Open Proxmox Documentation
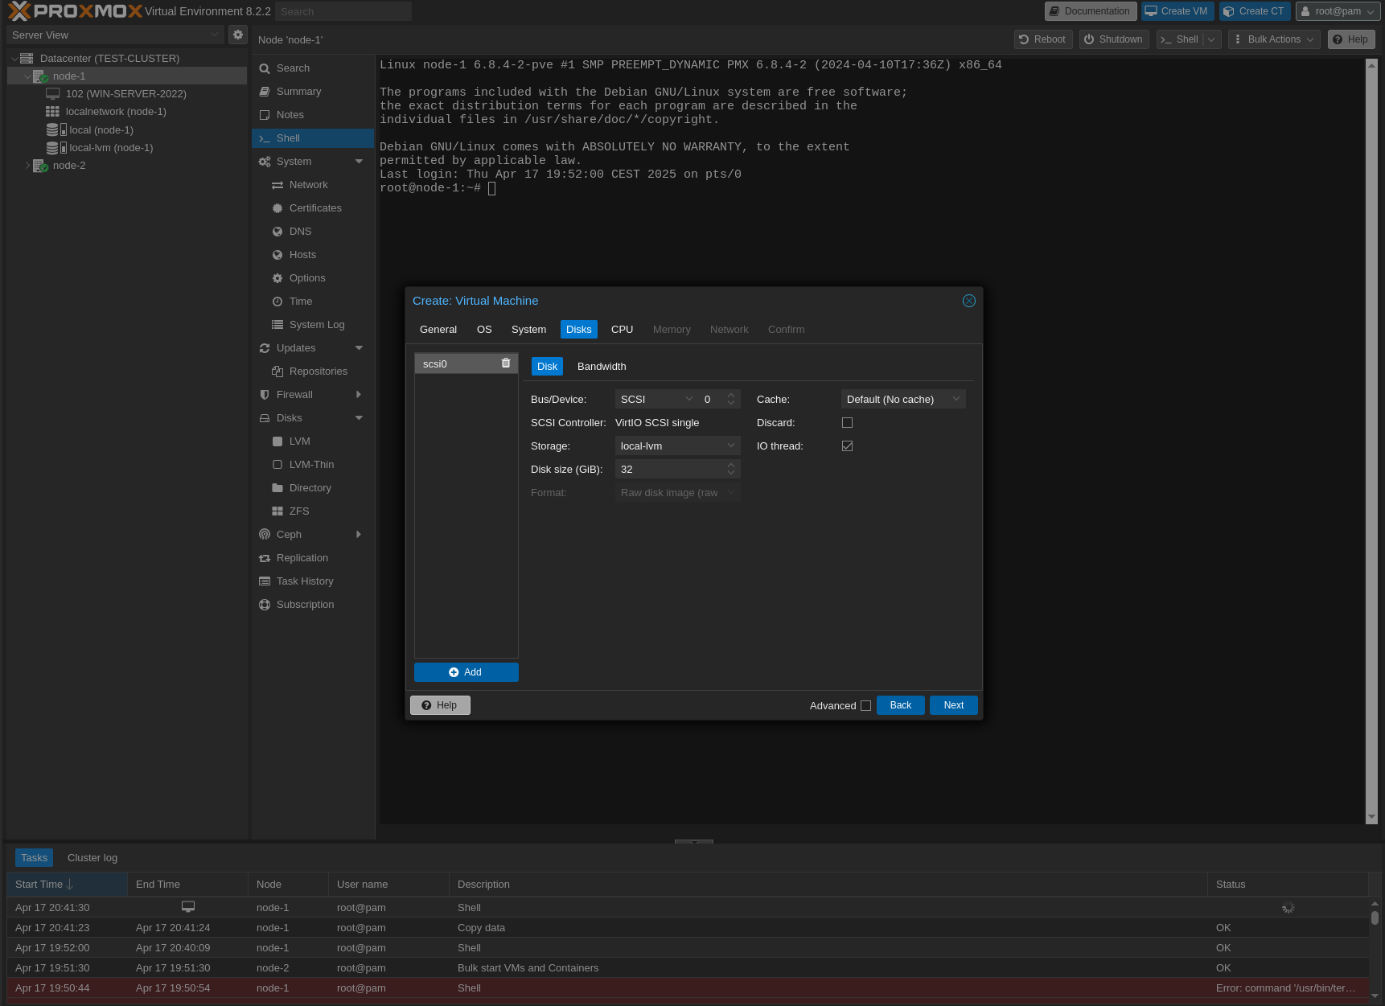 (x=1090, y=10)
